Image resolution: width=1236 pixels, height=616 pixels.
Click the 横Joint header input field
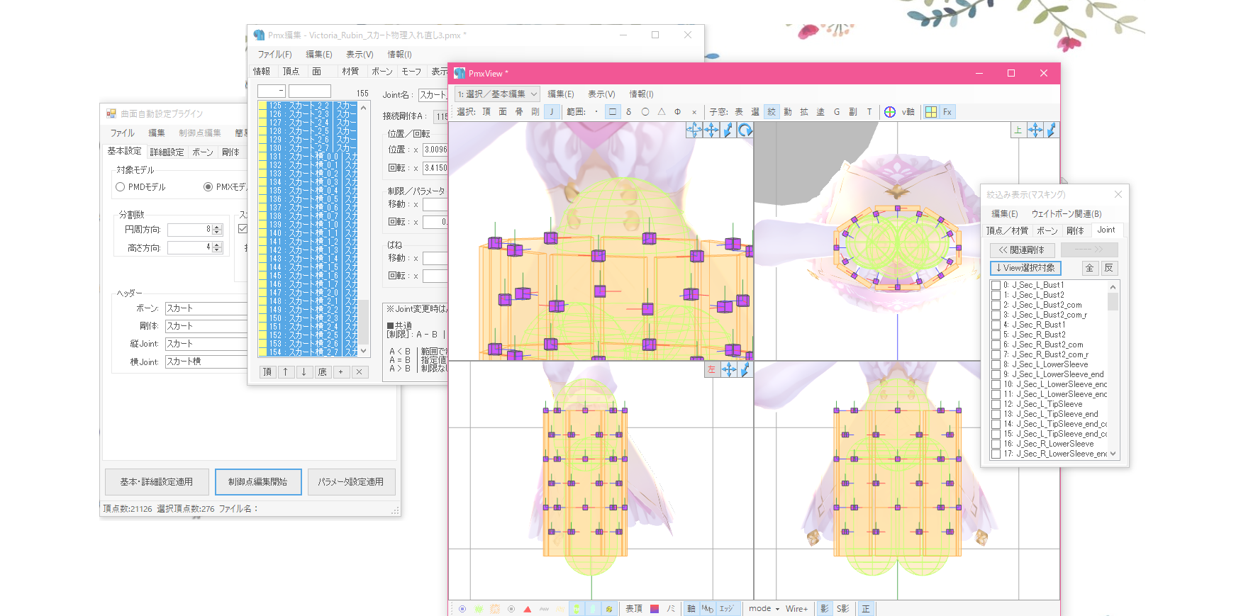(206, 362)
